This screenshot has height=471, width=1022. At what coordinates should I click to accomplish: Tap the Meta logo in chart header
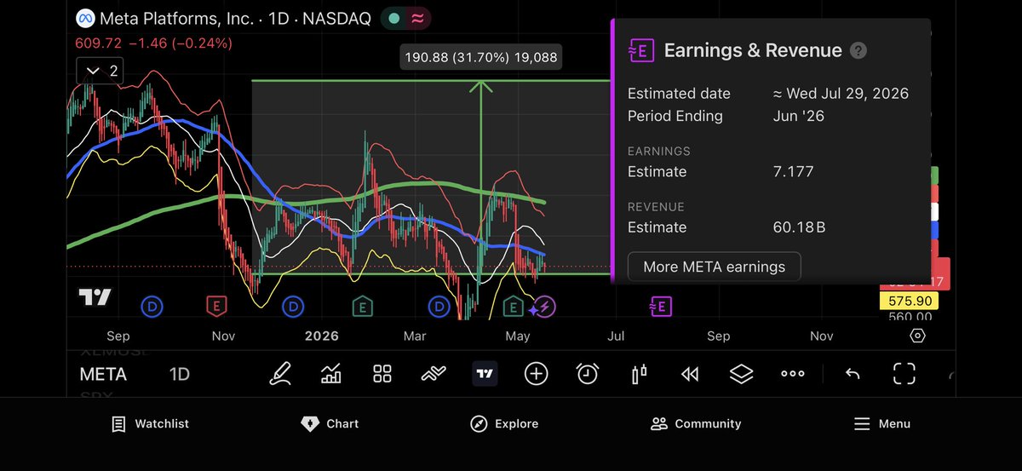84,18
